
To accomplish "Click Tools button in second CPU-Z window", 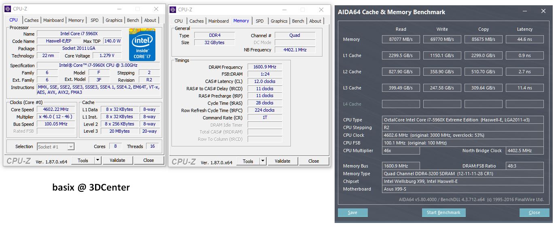I will point(248,161).
